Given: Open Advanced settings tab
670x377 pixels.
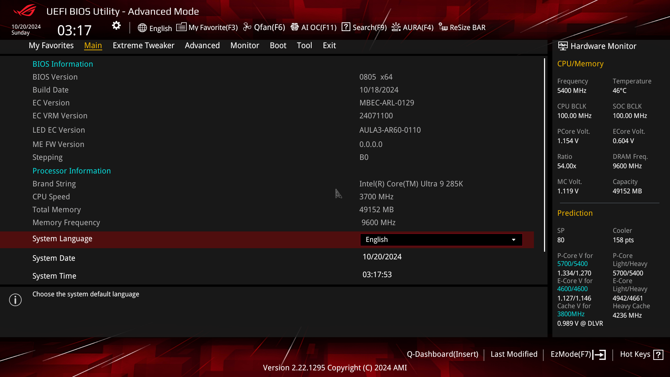Looking at the screenshot, I should (202, 45).
